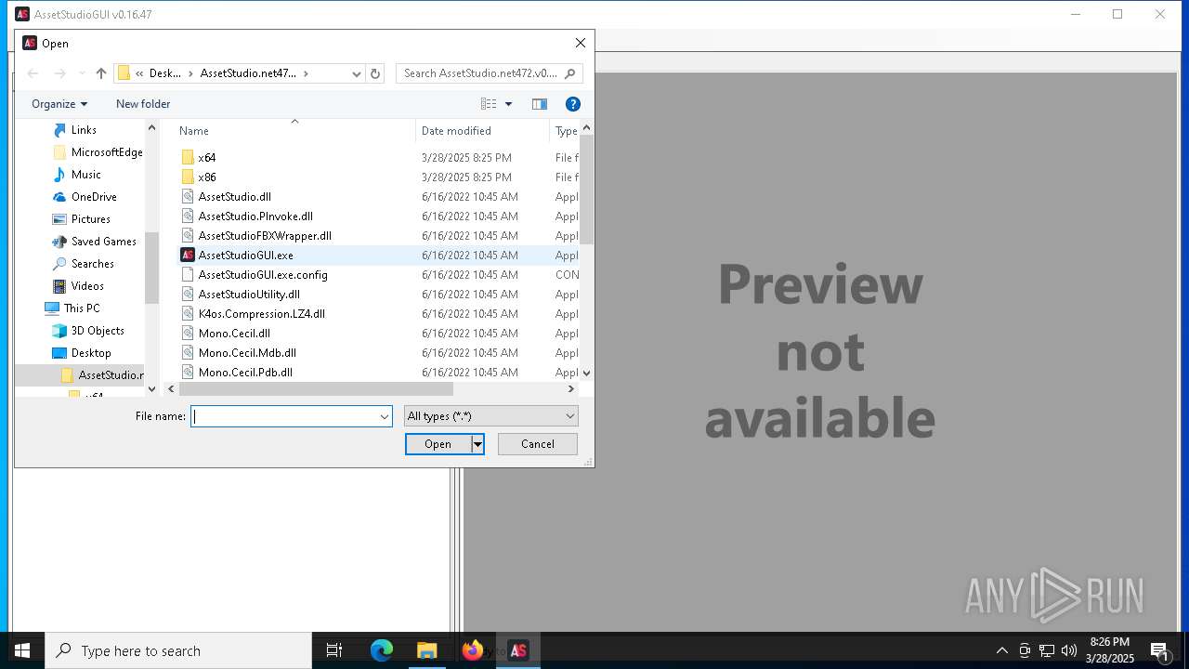Open the Organize dropdown menu

(x=59, y=104)
